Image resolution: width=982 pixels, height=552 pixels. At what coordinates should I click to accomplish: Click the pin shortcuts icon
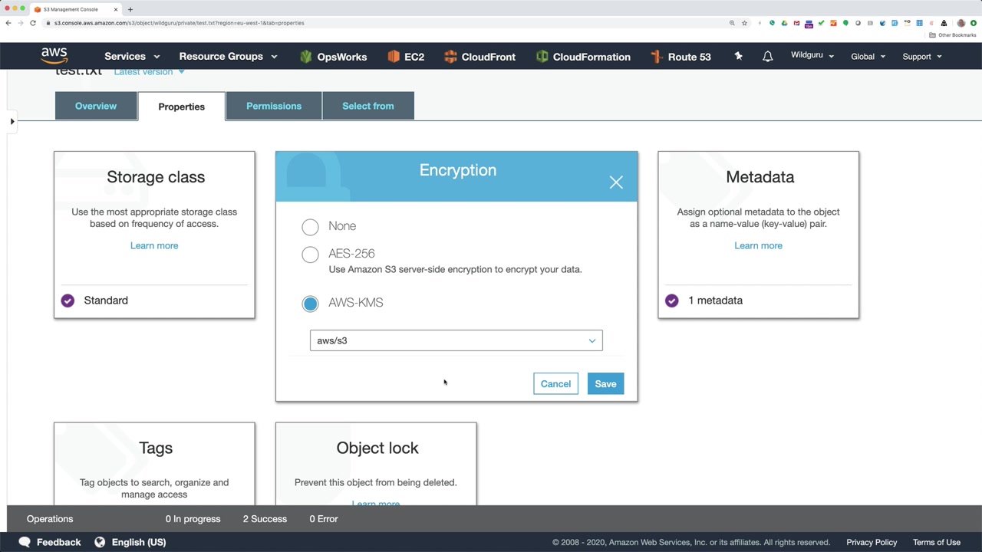pos(738,56)
